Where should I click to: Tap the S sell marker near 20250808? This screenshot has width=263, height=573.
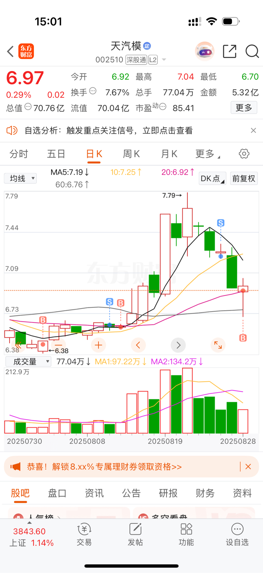[x=110, y=302]
